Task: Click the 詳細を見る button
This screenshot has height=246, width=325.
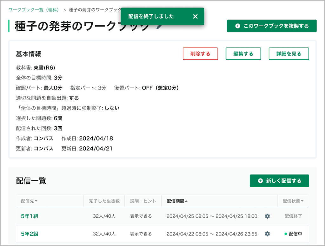Action: pyautogui.click(x=289, y=54)
